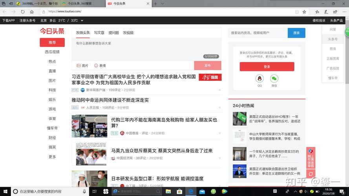Open the Windows Start menu
The image size is (349, 196).
tap(5, 191)
